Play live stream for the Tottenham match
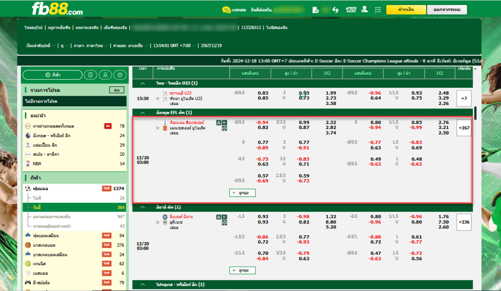501x291 pixels. coord(224,123)
